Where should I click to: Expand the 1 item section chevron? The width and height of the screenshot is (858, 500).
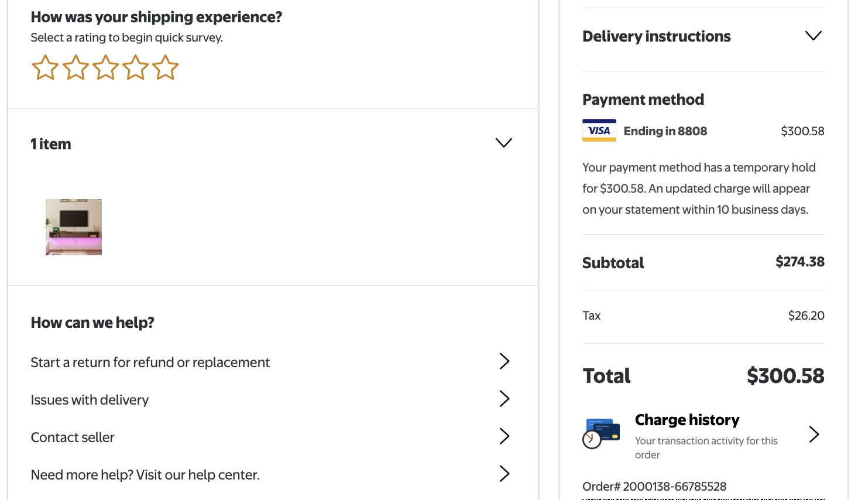point(503,143)
